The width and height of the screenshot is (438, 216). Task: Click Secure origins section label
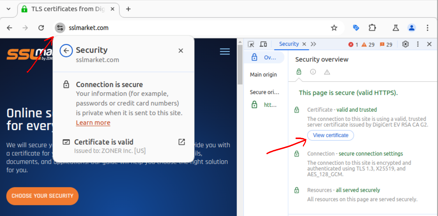click(x=264, y=92)
